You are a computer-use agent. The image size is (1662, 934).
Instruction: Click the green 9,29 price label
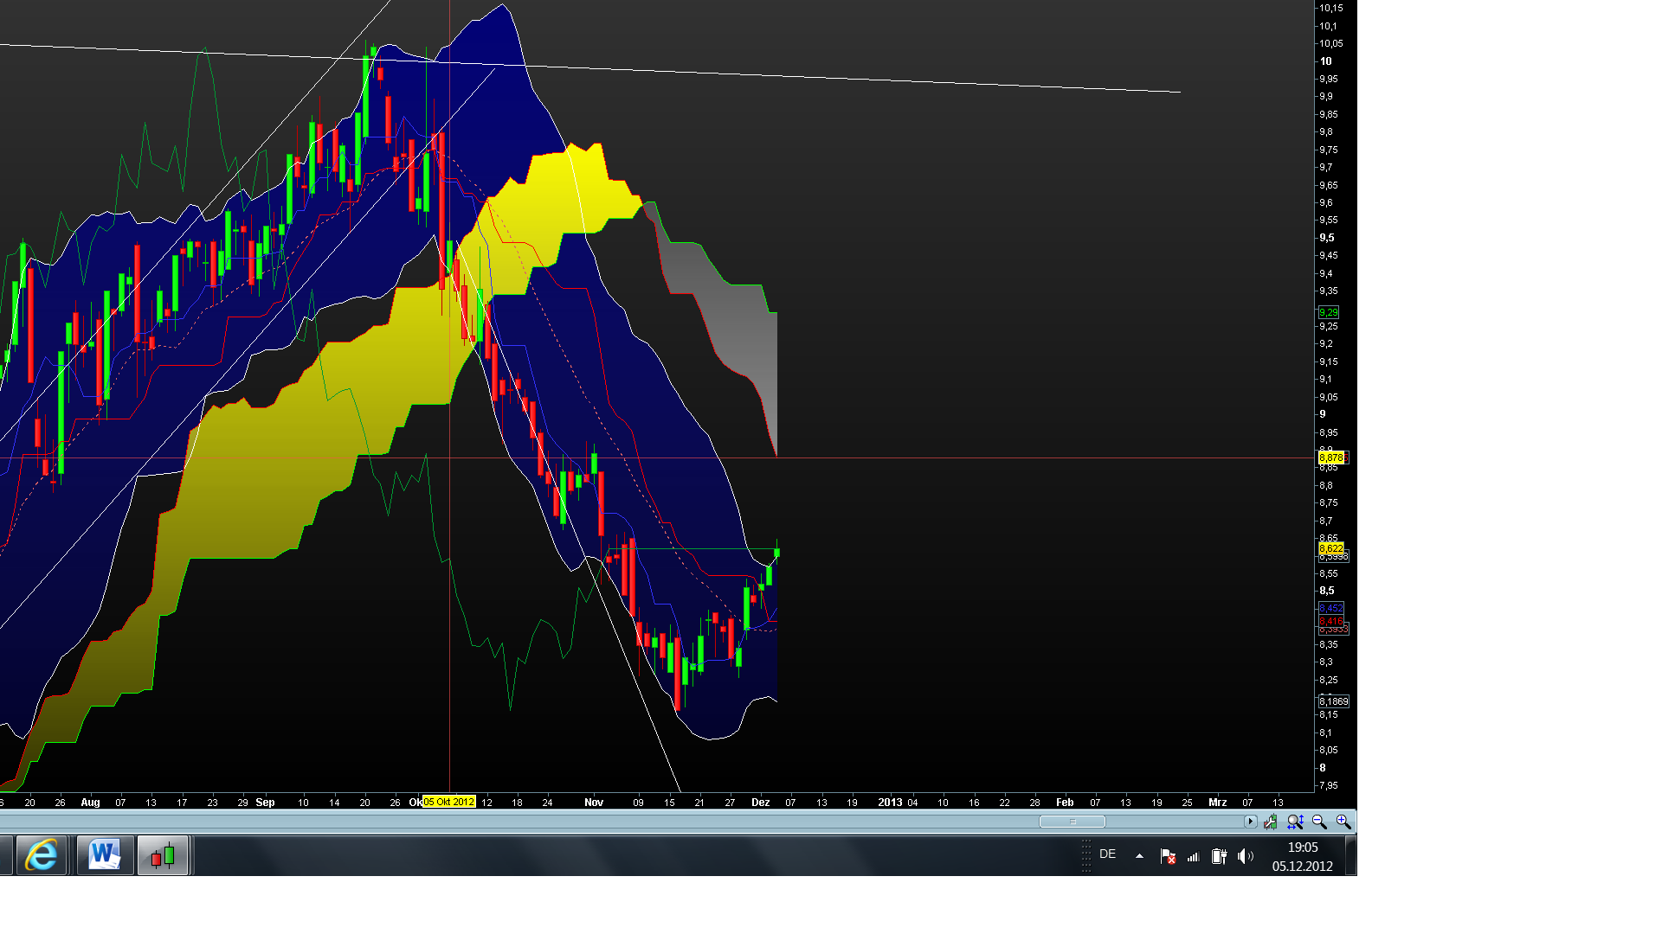pyautogui.click(x=1328, y=313)
